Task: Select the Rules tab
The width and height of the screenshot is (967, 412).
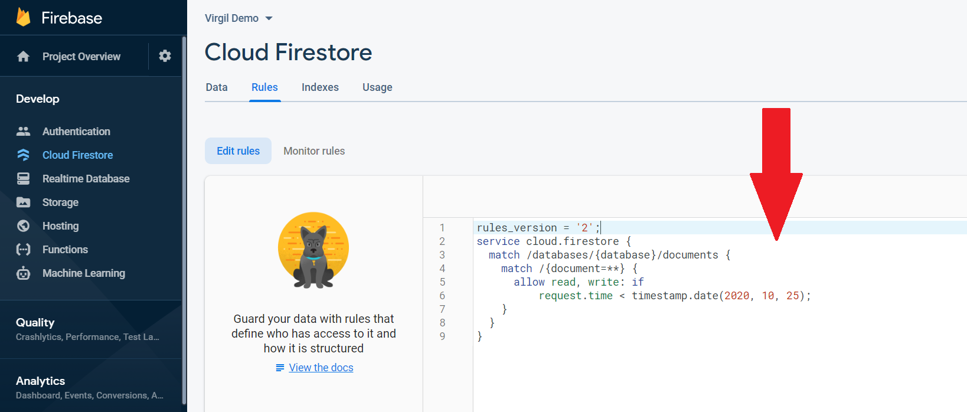Action: (x=264, y=87)
